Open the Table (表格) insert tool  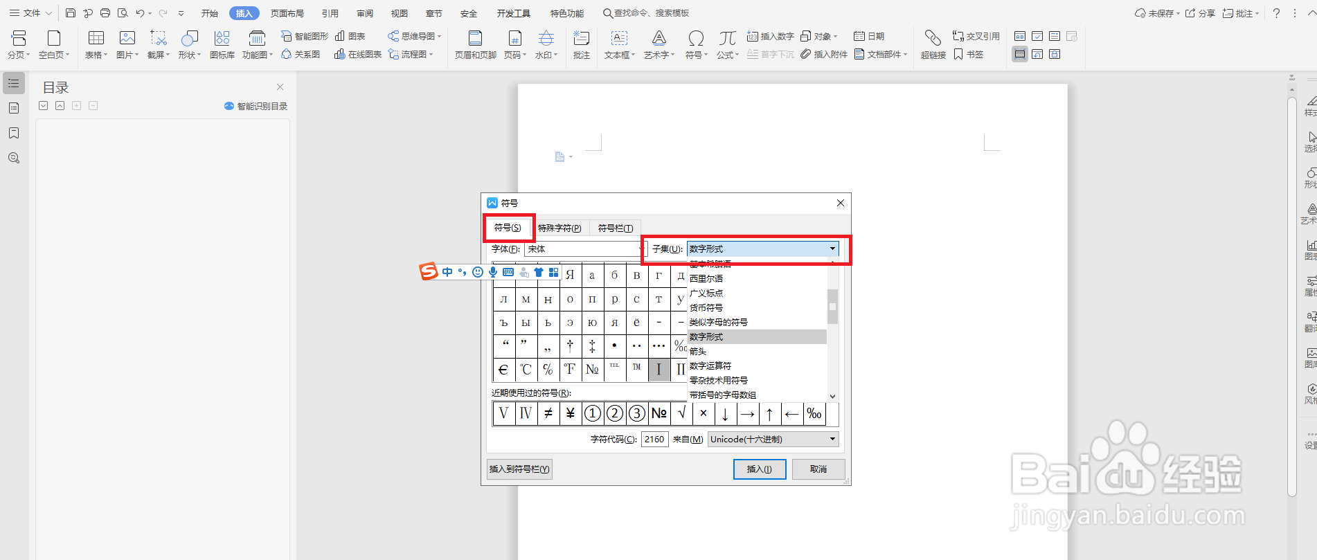pyautogui.click(x=96, y=45)
